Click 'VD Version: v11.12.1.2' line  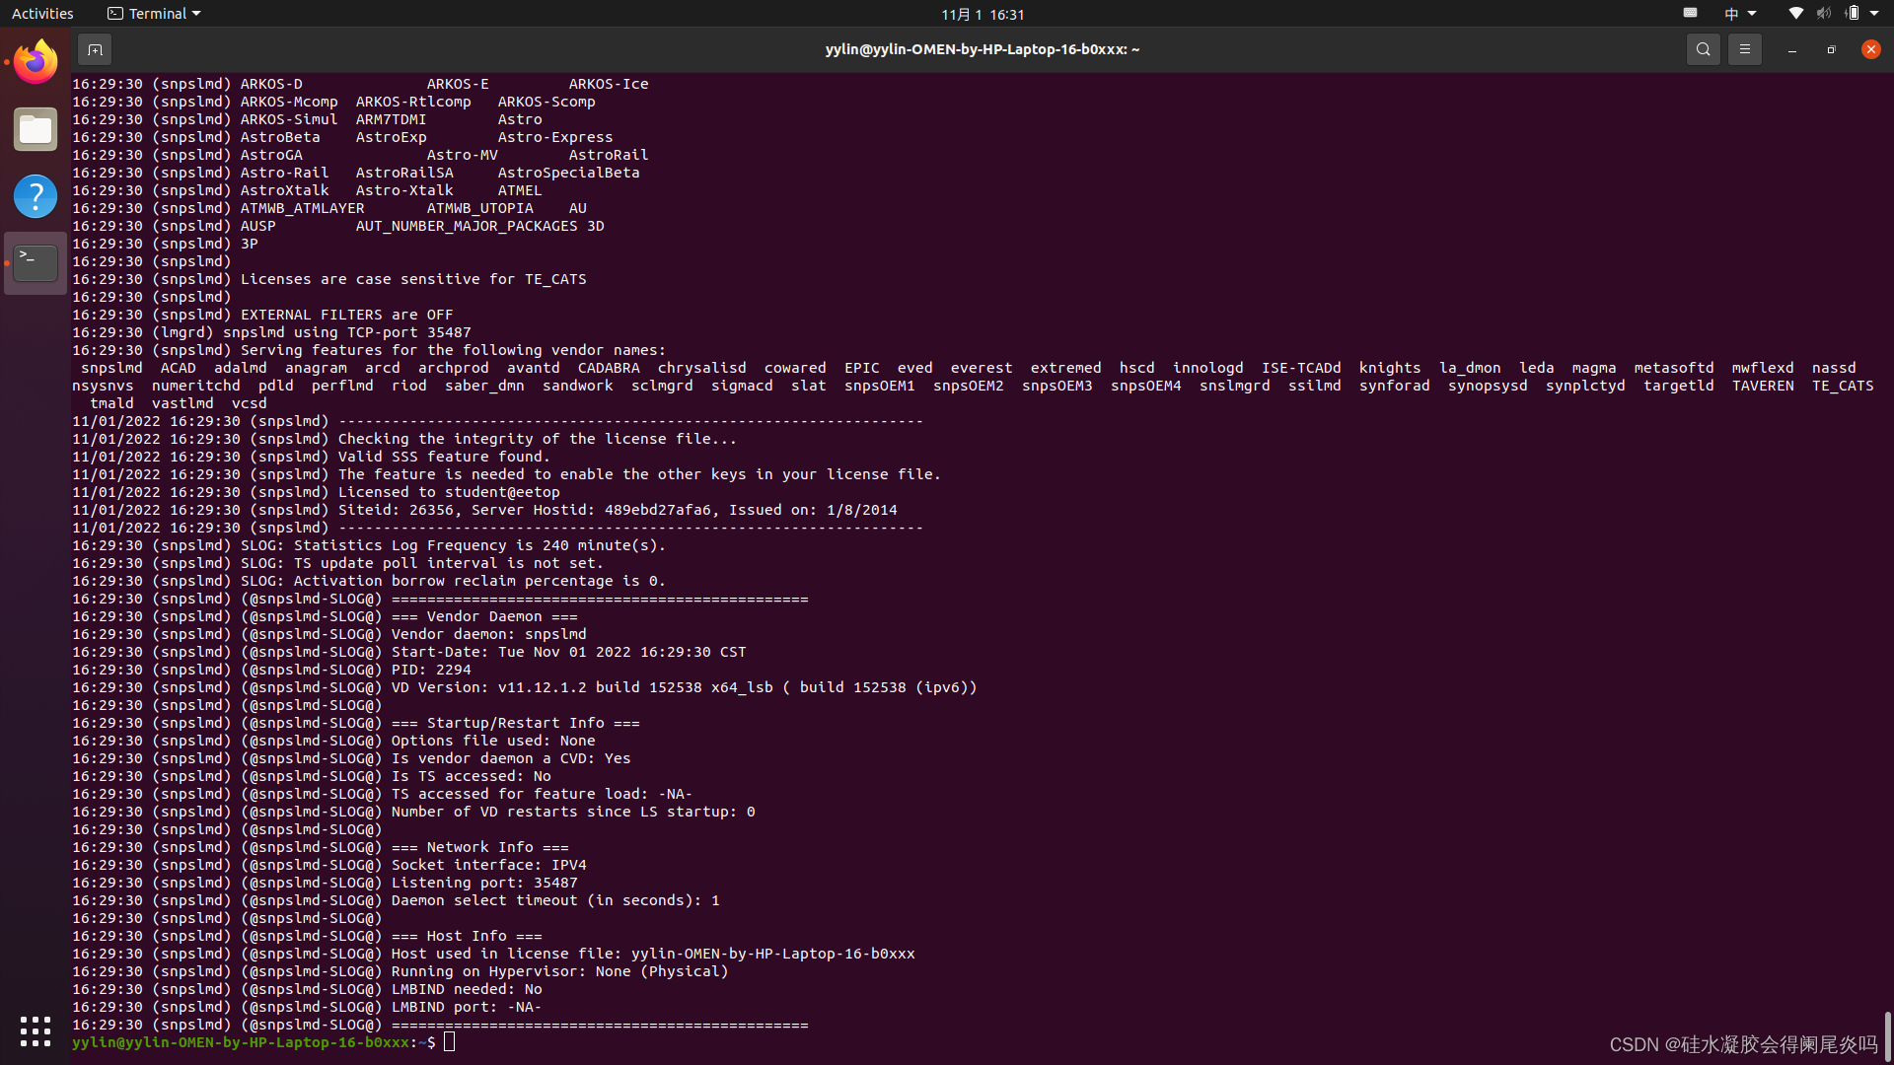[524, 687]
